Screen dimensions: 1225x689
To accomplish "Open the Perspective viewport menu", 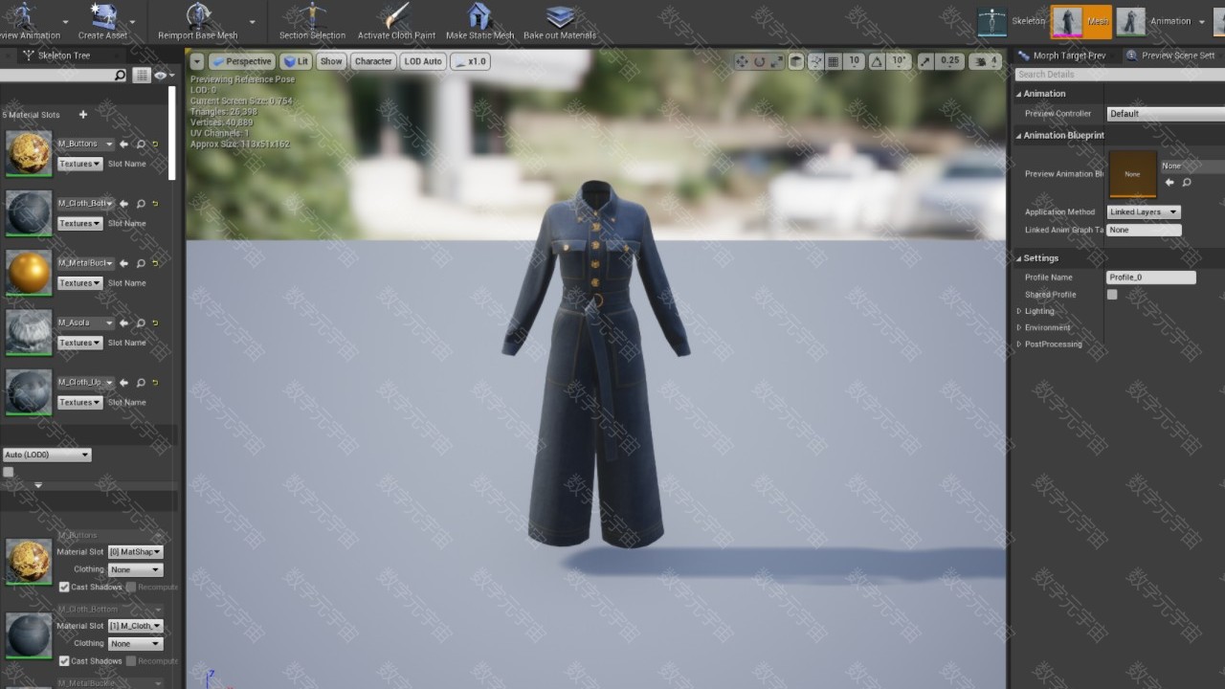I will (x=243, y=61).
